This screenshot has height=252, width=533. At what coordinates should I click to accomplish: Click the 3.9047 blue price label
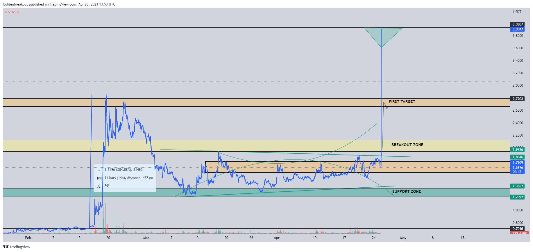click(518, 29)
